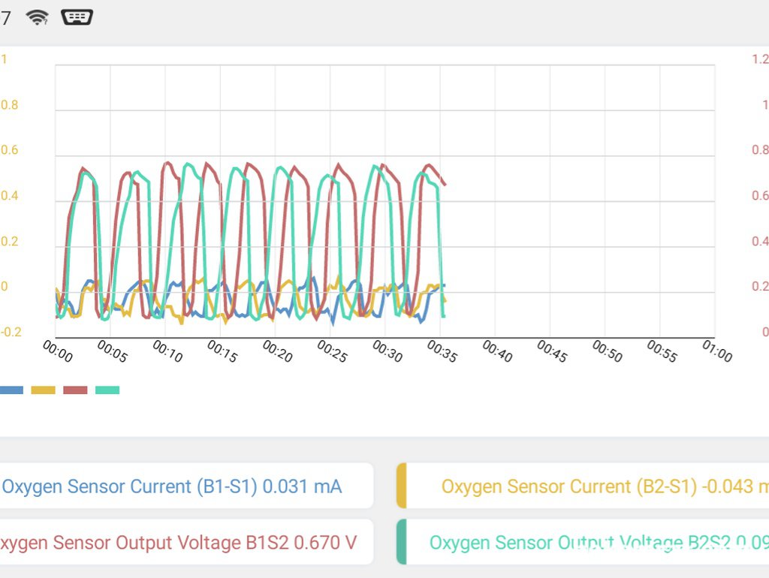Tap the WiFi status icon

38,18
